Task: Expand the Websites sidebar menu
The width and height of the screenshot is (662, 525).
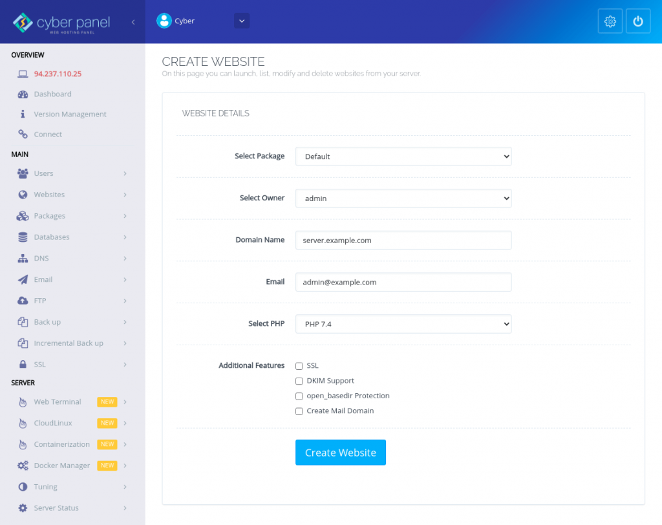Action: 48,194
